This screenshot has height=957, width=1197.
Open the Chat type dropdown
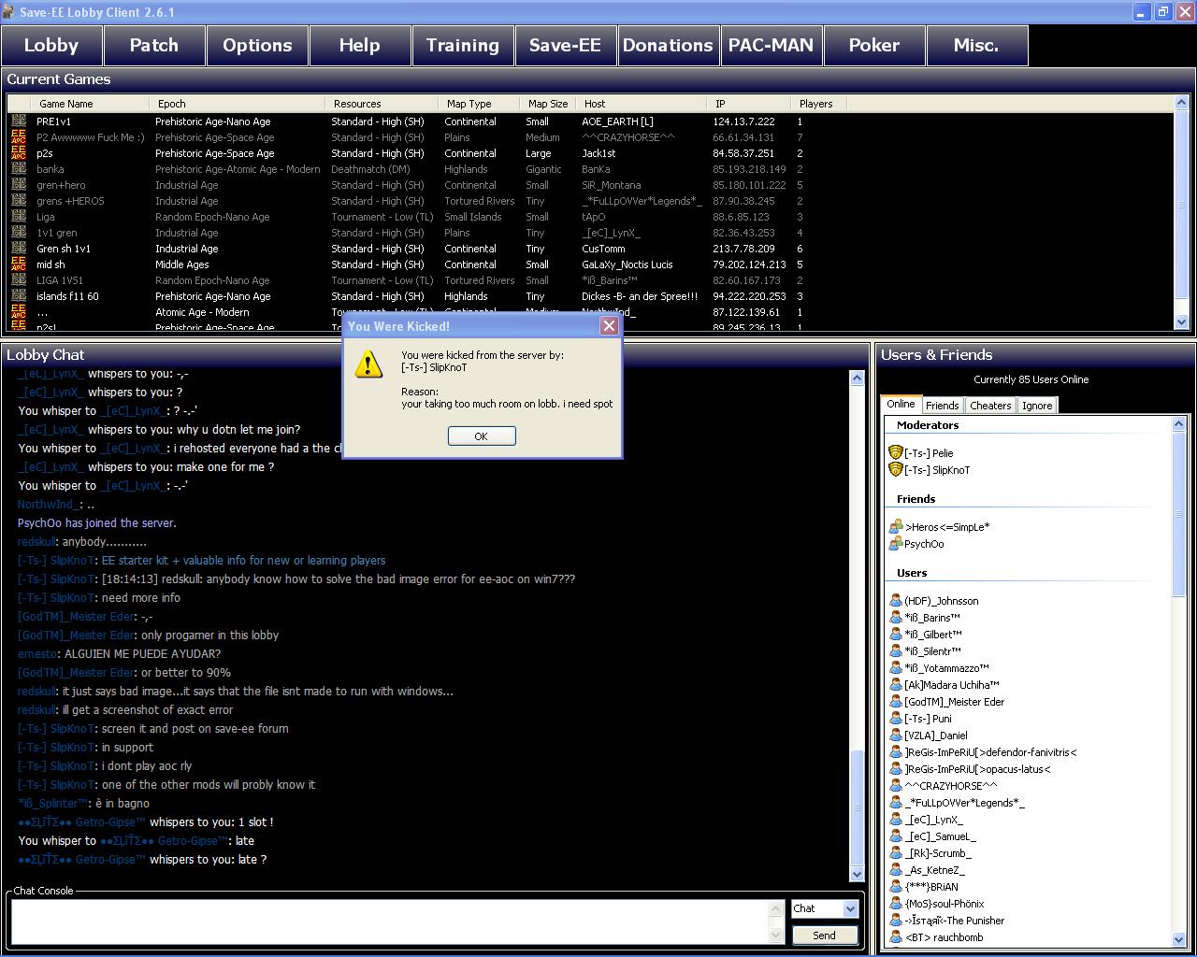point(850,908)
